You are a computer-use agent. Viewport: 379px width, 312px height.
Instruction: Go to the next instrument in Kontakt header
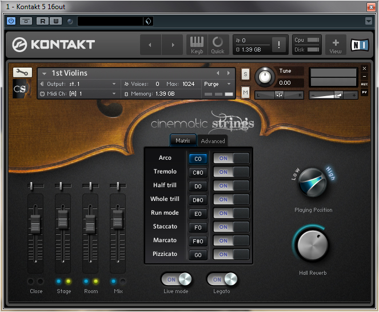click(x=172, y=45)
